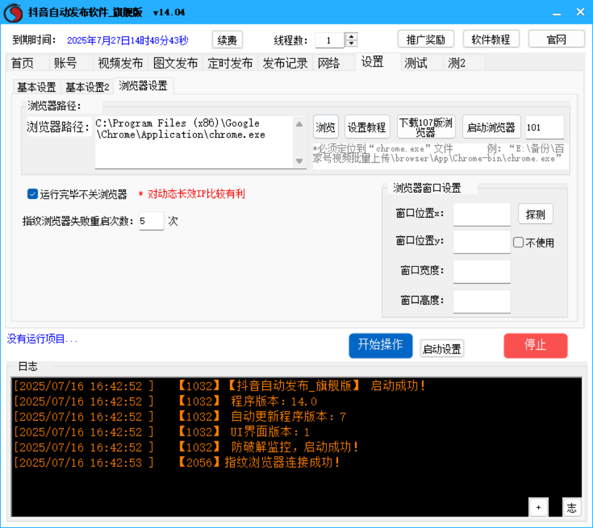Screen dimensions: 593x528
Task: Click the app logo icon in title bar
Action: [13, 12]
